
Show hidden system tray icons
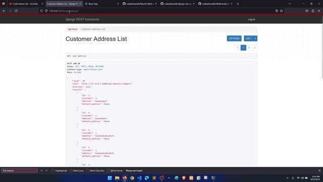pos(287,178)
